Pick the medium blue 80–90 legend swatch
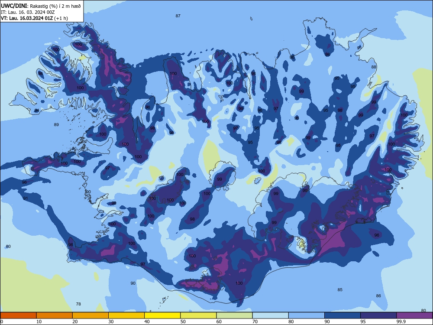The width and height of the screenshot is (433, 325). (307, 315)
